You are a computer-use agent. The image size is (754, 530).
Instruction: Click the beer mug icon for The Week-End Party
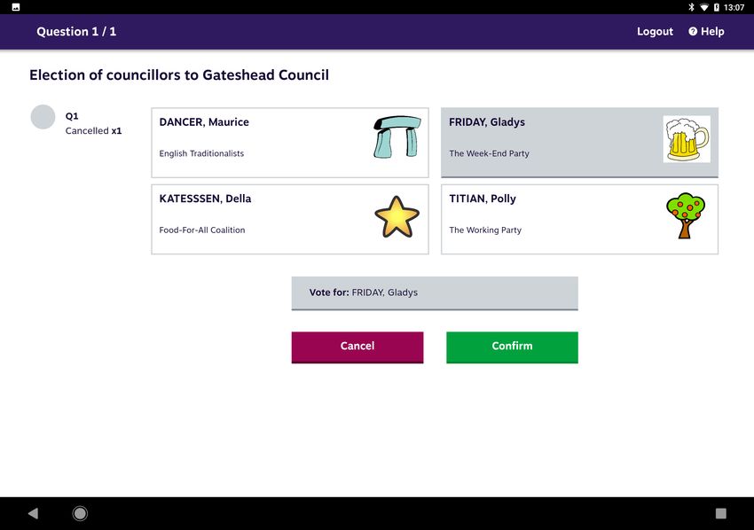tap(687, 139)
